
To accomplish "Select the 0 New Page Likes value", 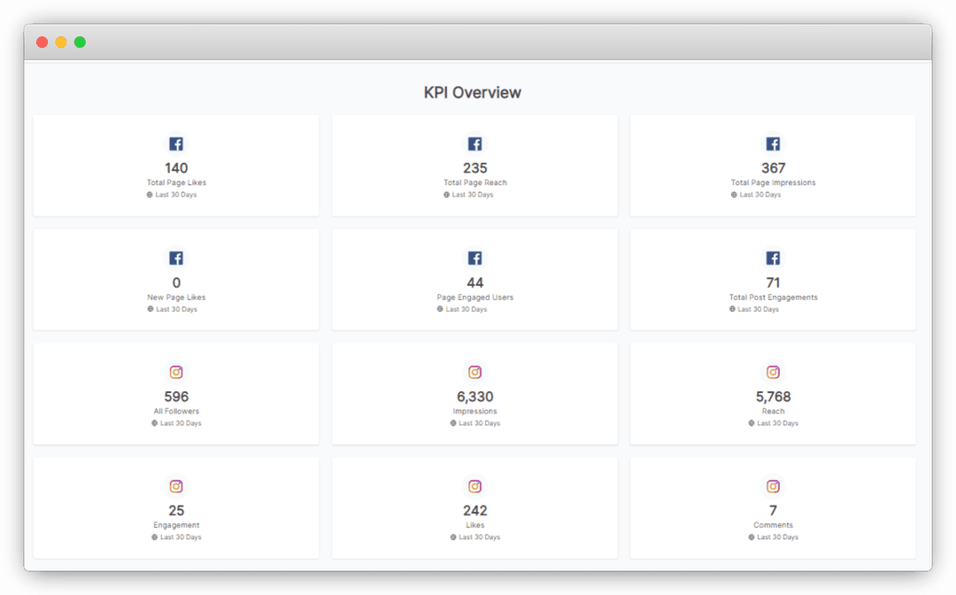I will click(x=176, y=282).
